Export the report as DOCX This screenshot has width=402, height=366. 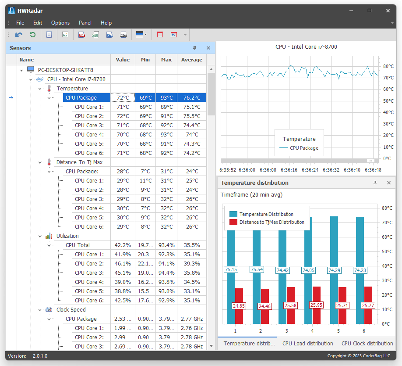123,35
